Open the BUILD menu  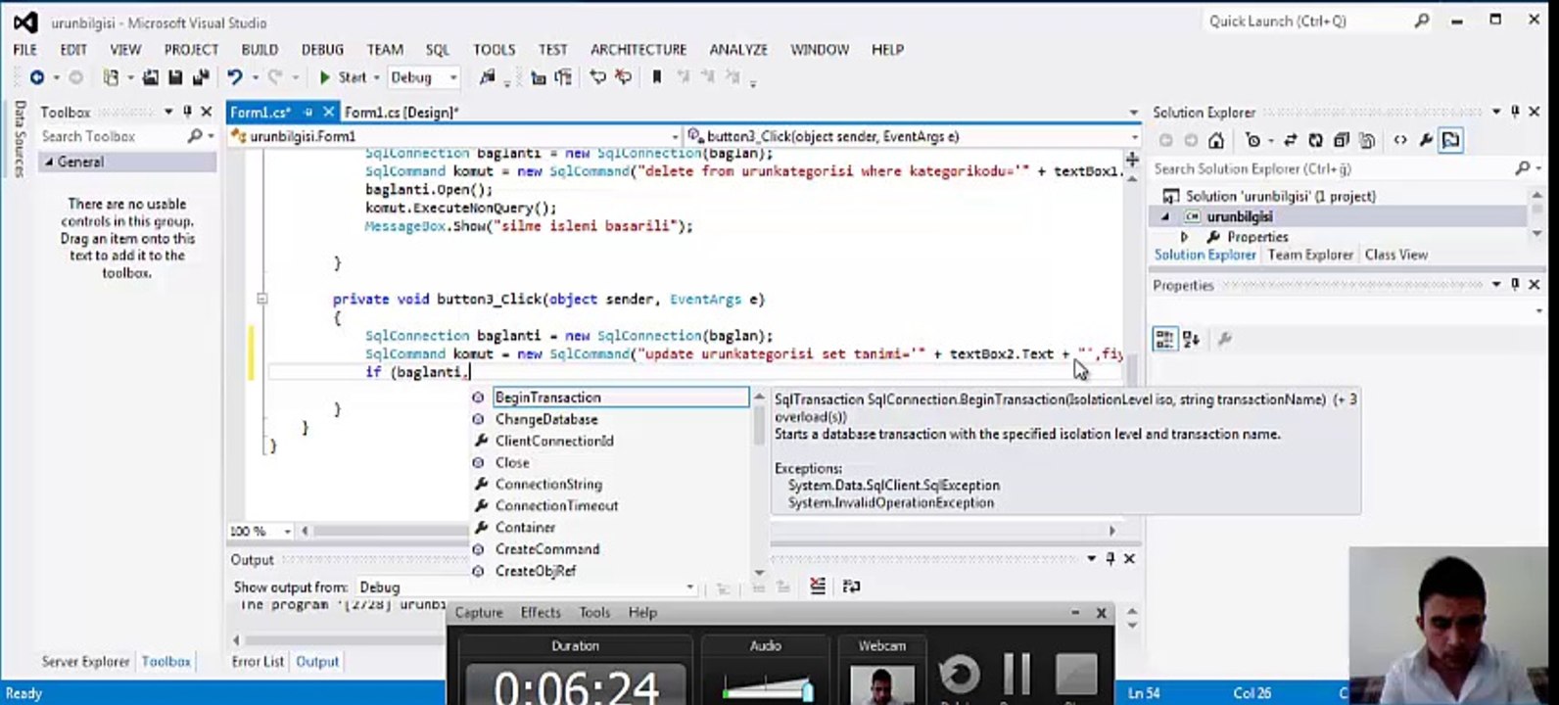coord(260,49)
